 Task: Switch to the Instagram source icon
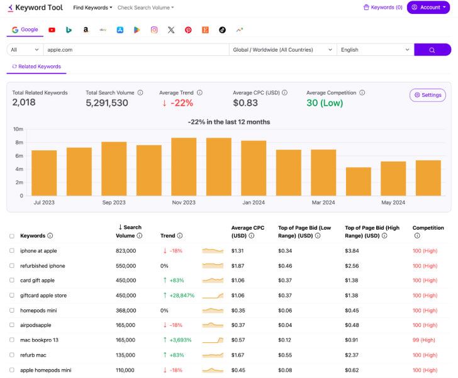(154, 30)
